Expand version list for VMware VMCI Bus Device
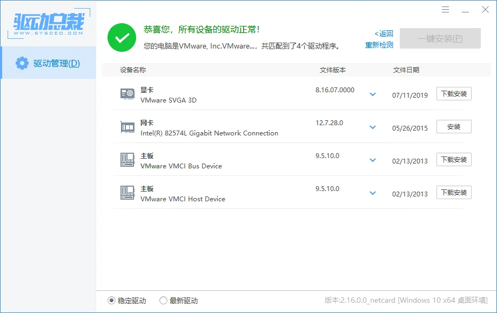Viewport: 497px width, 313px height. click(372, 160)
